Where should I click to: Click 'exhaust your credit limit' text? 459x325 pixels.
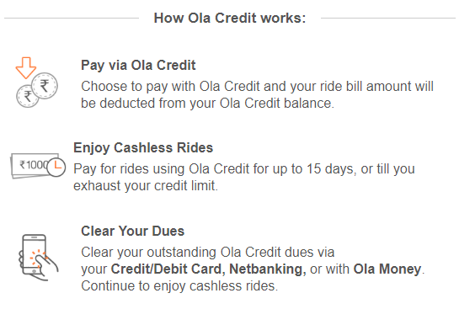coord(146,186)
